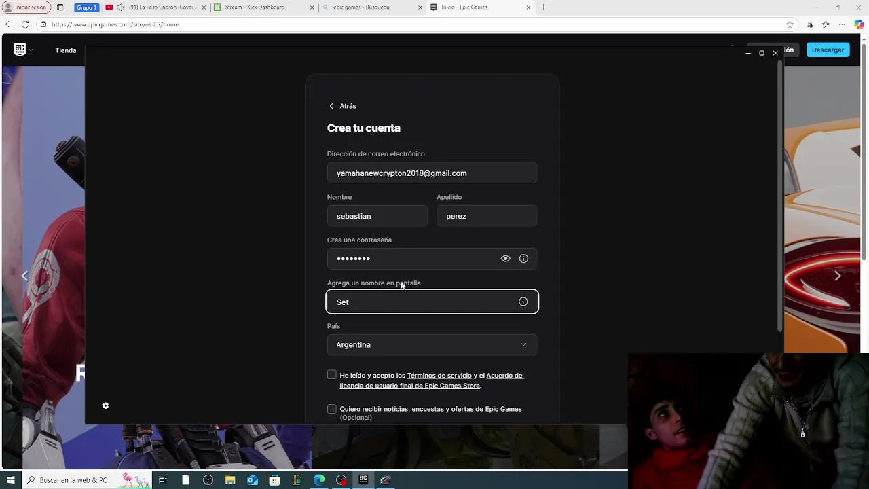This screenshot has width=869, height=489.
Task: Switch to Stream - Kick Dashboard tab
Action: (264, 7)
